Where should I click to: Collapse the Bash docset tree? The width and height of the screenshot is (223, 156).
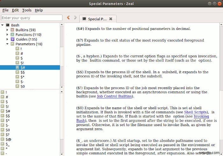coord(2,25)
